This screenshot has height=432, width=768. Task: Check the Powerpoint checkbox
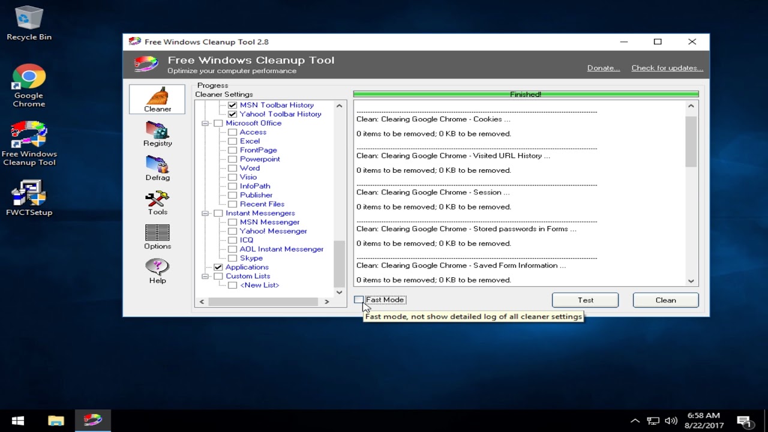[232, 159]
